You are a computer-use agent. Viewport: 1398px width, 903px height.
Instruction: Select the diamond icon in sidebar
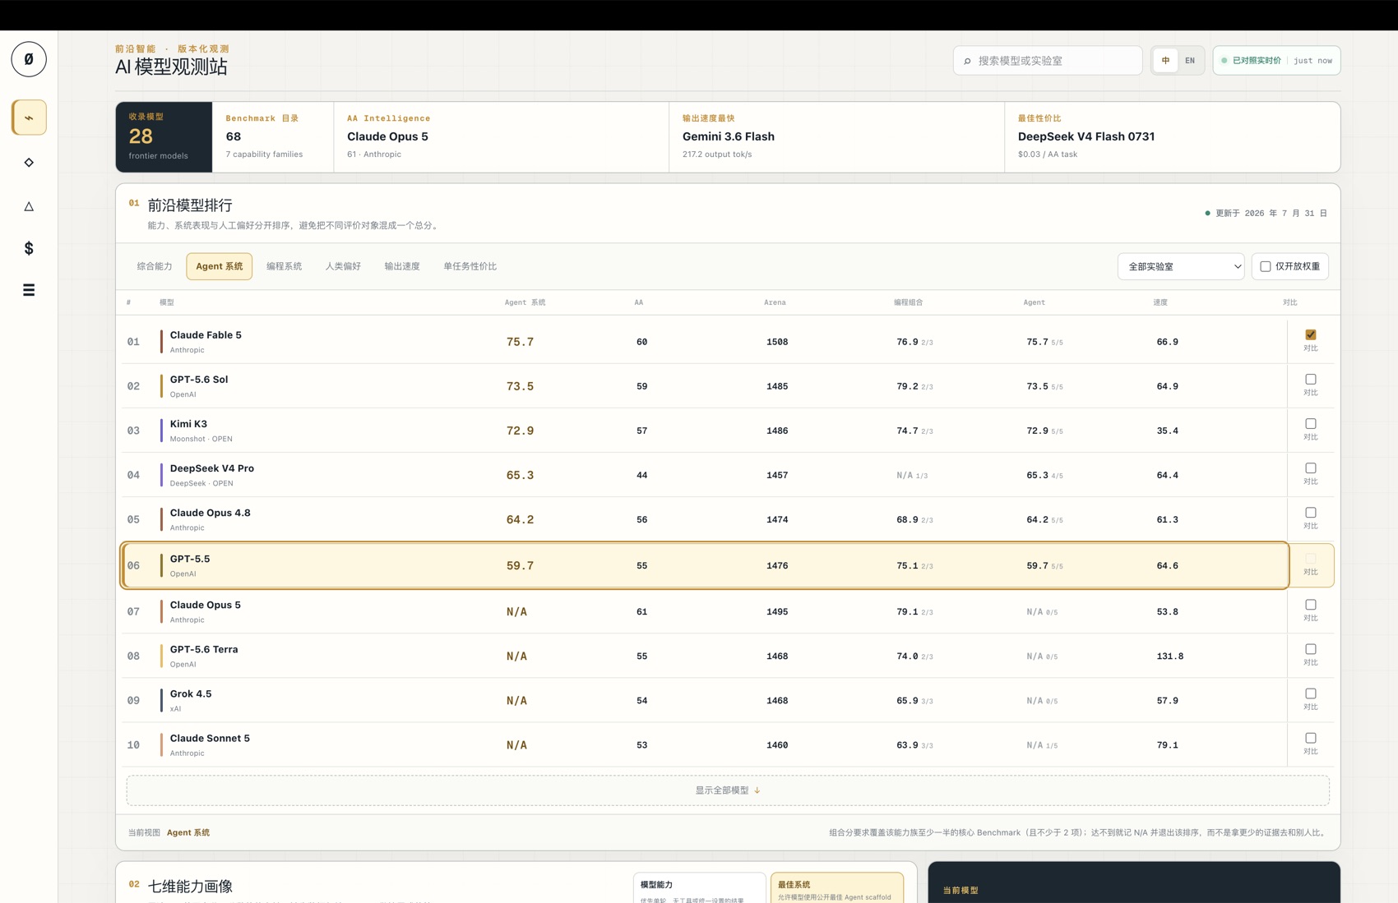[29, 163]
